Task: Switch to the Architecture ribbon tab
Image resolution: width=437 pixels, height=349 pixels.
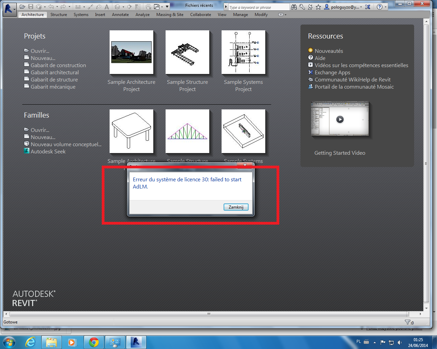Action: 32,15
